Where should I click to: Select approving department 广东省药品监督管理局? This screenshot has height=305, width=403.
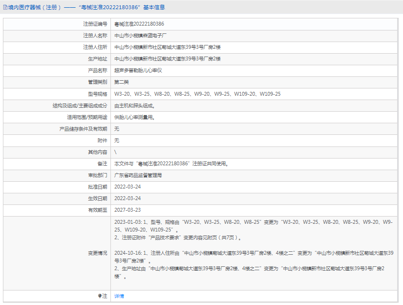[138, 175]
